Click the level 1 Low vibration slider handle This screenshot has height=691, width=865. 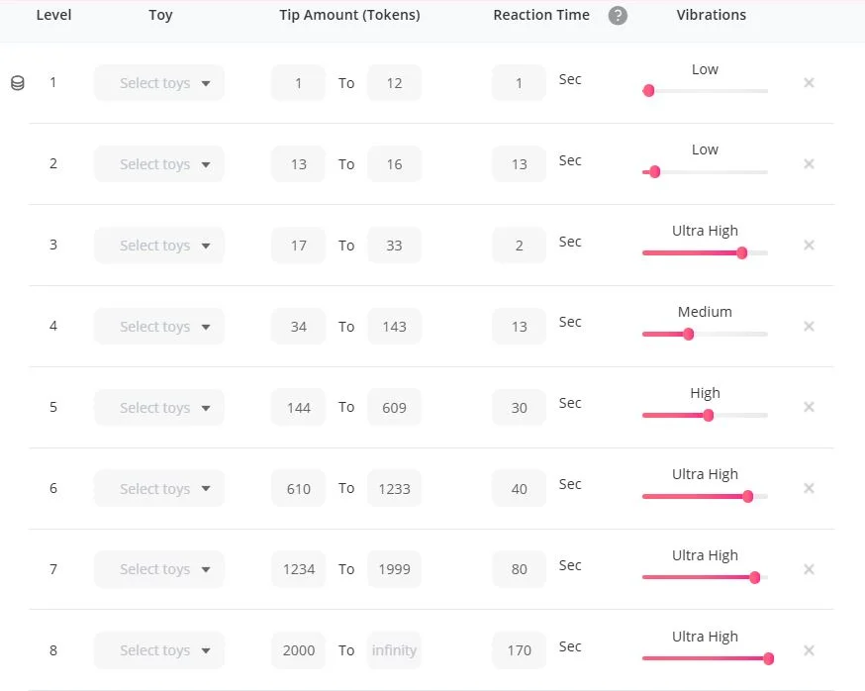(x=649, y=91)
